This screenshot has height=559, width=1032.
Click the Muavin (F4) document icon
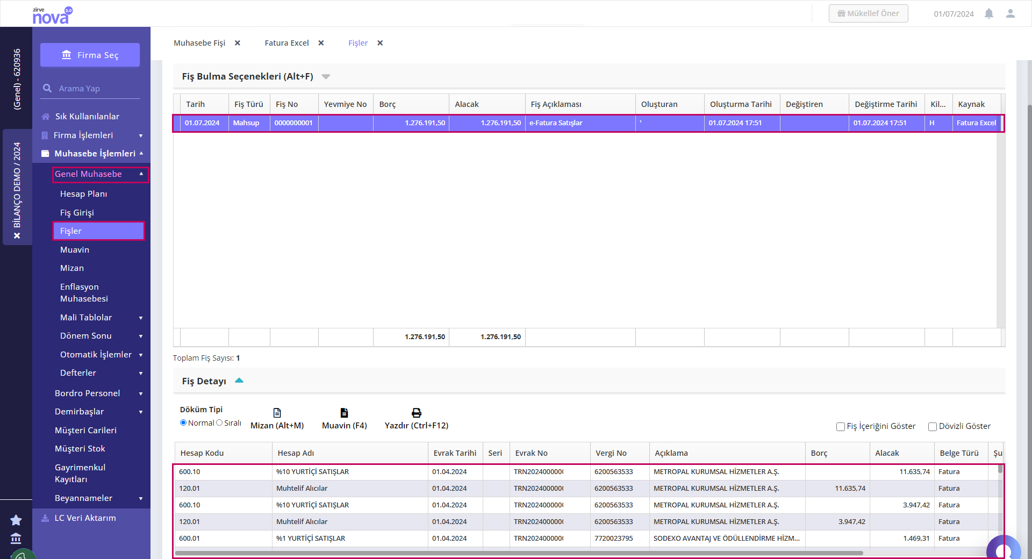[345, 413]
